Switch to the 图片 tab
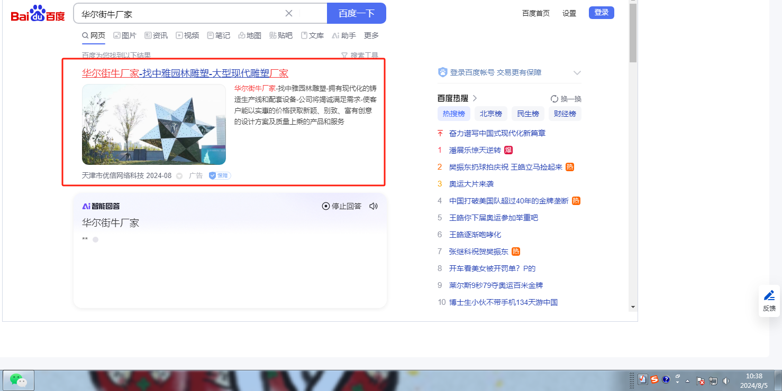The image size is (782, 391). [x=125, y=35]
